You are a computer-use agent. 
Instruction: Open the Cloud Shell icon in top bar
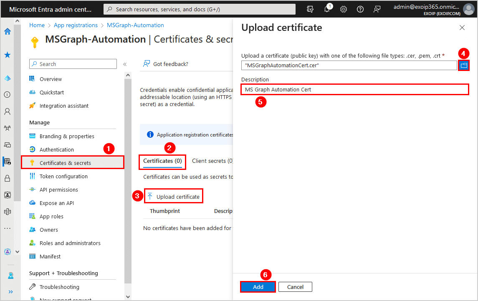[x=310, y=9]
